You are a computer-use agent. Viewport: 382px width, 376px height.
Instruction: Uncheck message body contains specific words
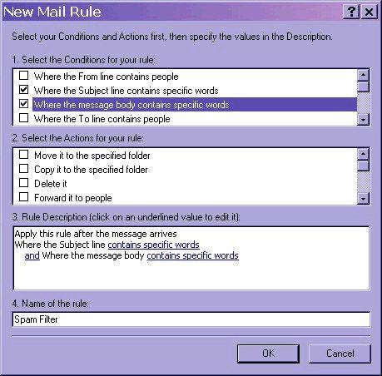[24, 104]
